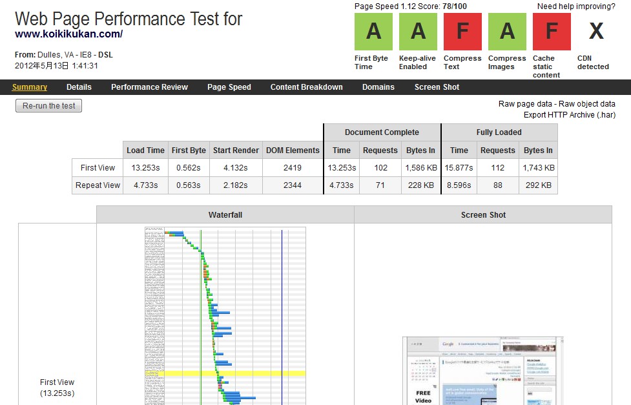Click the DOM elements value 2344
631x405 pixels.
click(293, 185)
